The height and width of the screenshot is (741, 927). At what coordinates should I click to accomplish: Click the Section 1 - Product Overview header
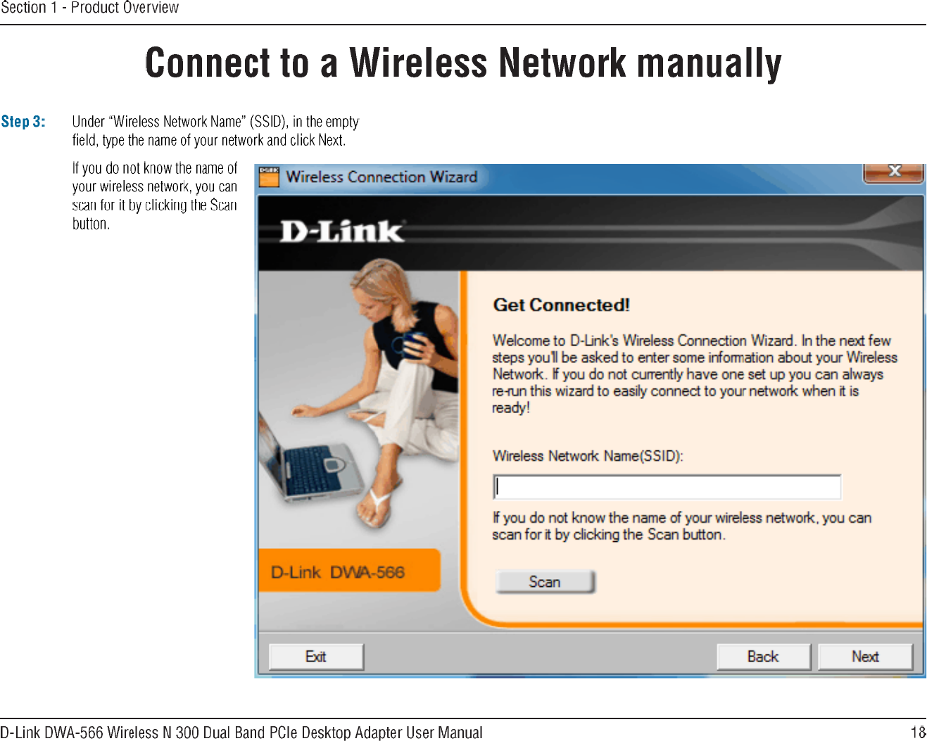point(89,8)
